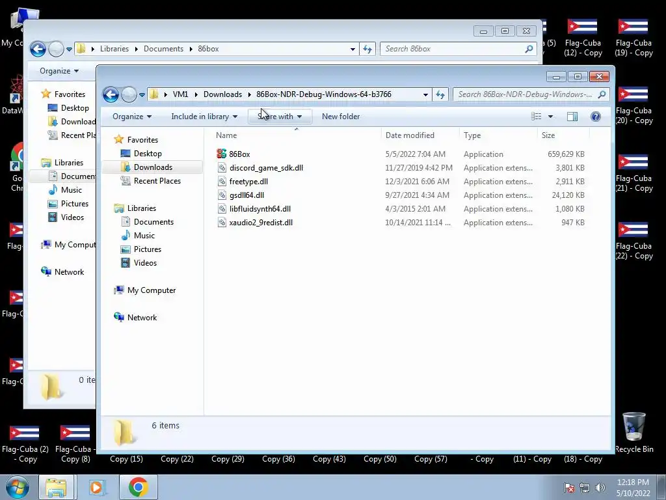
Task: Select the Recycle Bin desktop icon
Action: click(633, 433)
